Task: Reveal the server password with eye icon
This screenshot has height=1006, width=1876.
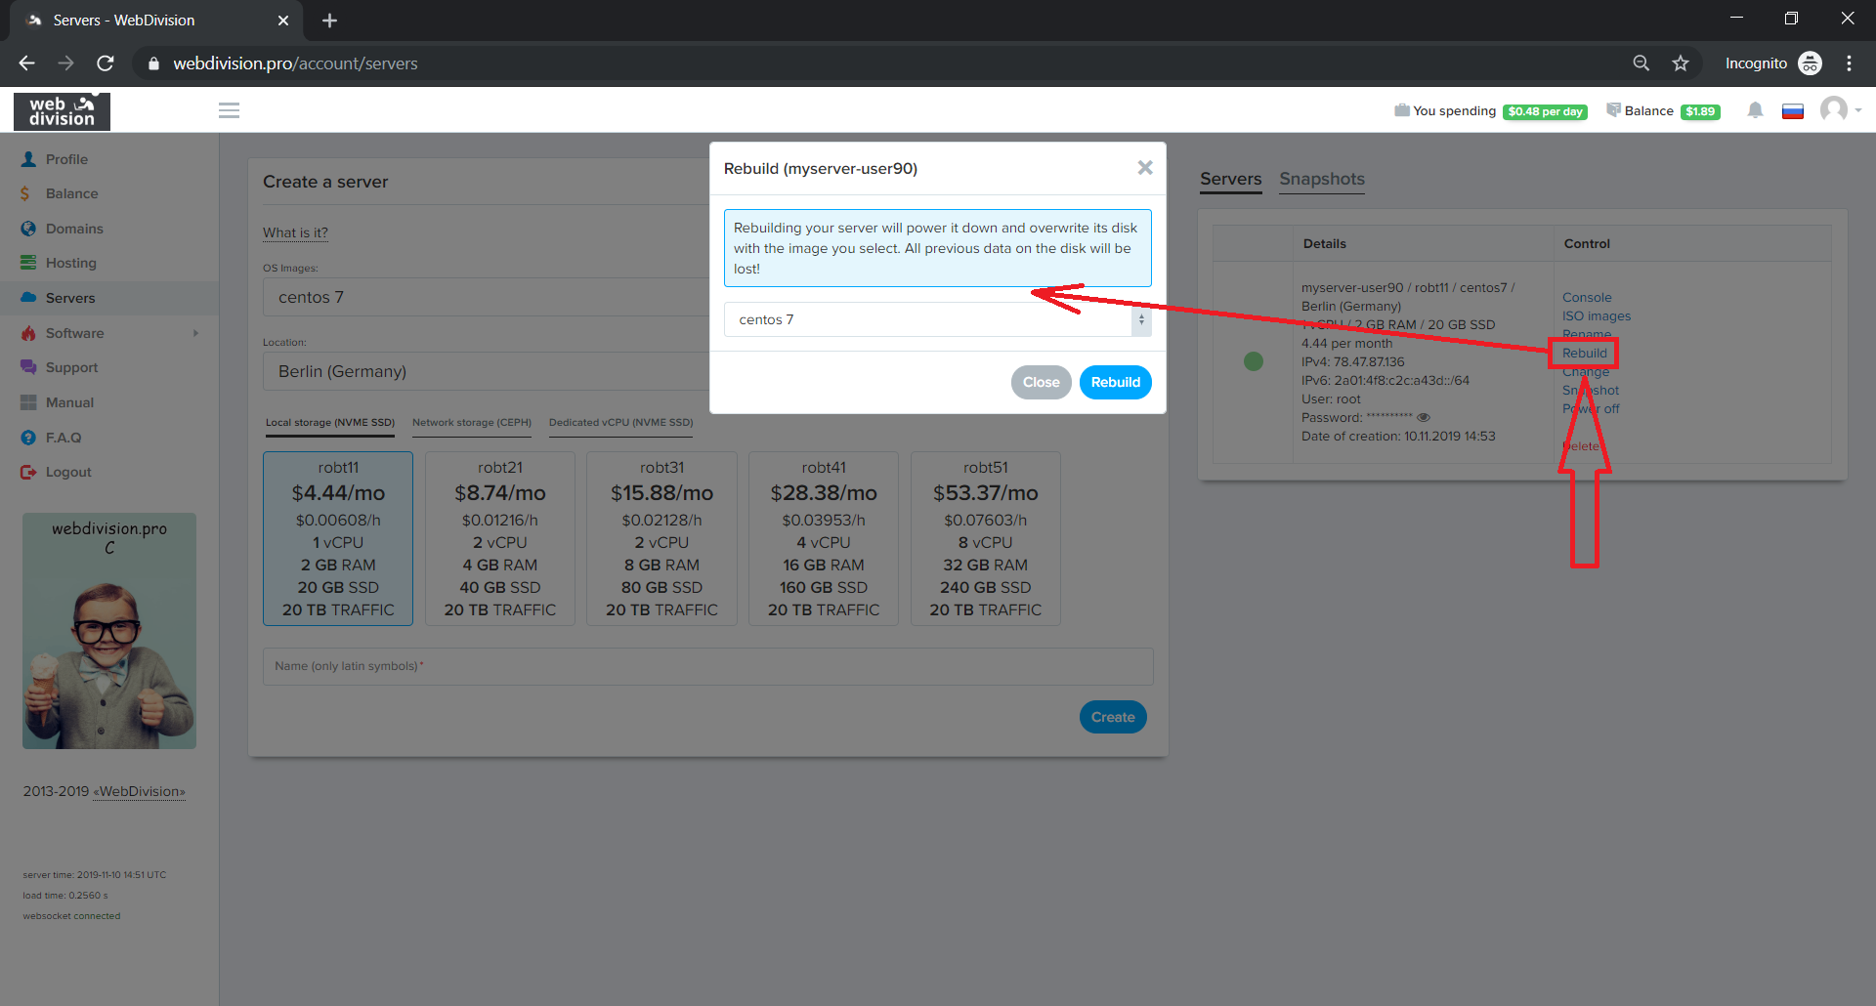Action: (x=1424, y=418)
